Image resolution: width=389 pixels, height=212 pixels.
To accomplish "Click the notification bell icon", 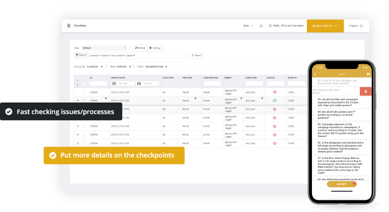I will click(x=261, y=26).
